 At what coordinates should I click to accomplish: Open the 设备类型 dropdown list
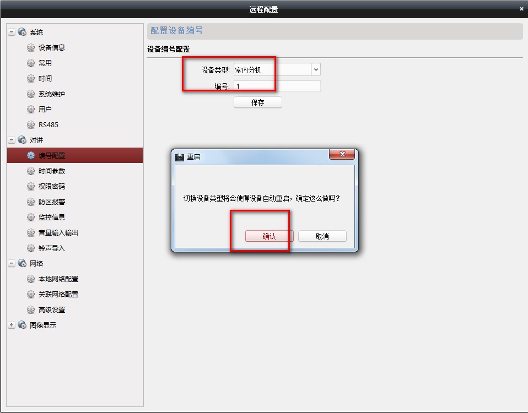coord(316,70)
